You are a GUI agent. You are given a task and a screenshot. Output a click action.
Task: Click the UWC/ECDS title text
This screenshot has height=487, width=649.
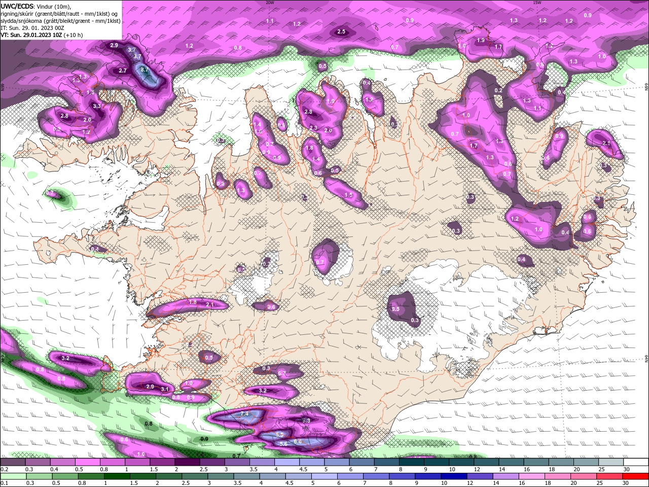pos(18,6)
